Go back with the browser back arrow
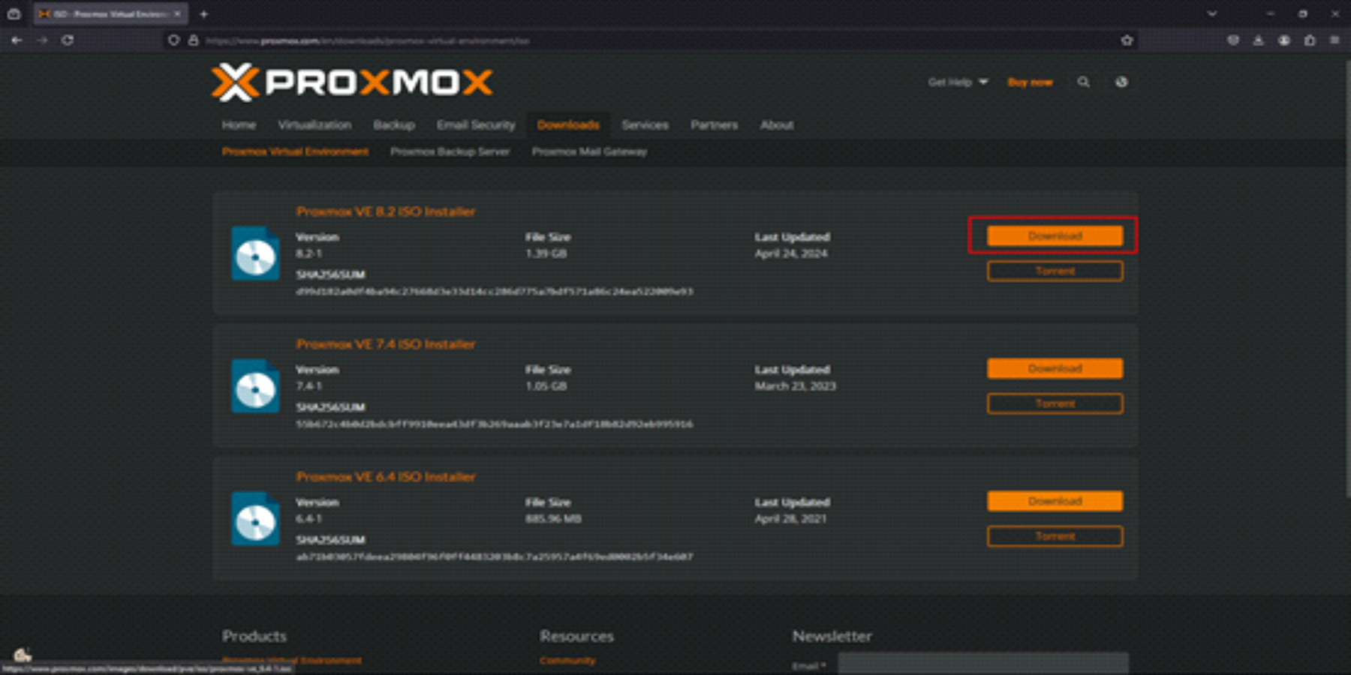 click(x=17, y=40)
